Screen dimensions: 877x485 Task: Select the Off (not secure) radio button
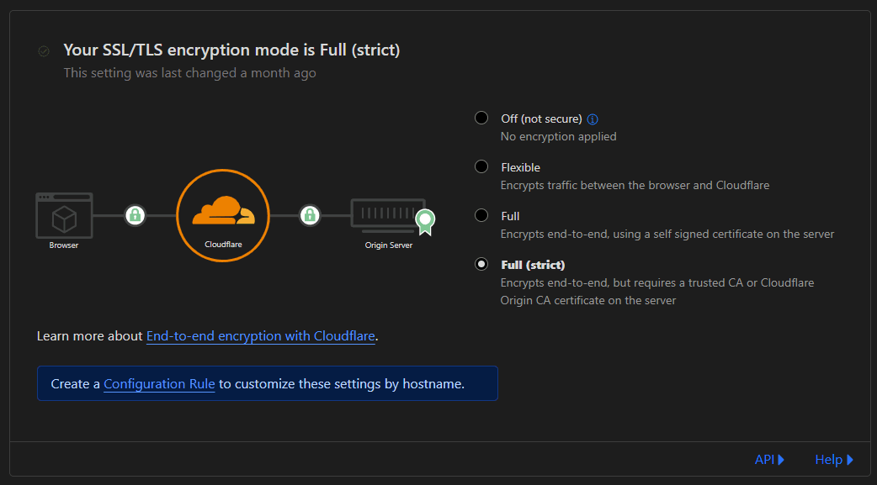click(481, 118)
